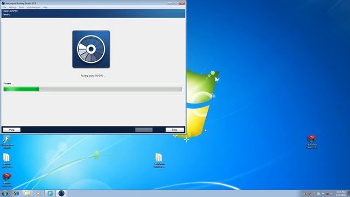350x197 pixels.
Task: Click the greyed-out button beside Stop
Action: tap(144, 130)
